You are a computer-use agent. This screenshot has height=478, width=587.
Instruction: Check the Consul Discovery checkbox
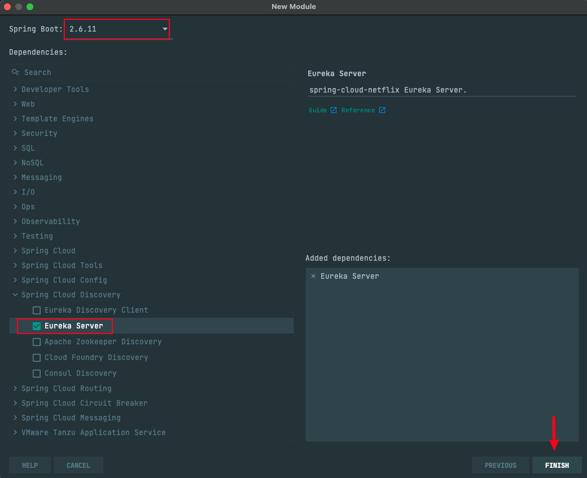(37, 373)
